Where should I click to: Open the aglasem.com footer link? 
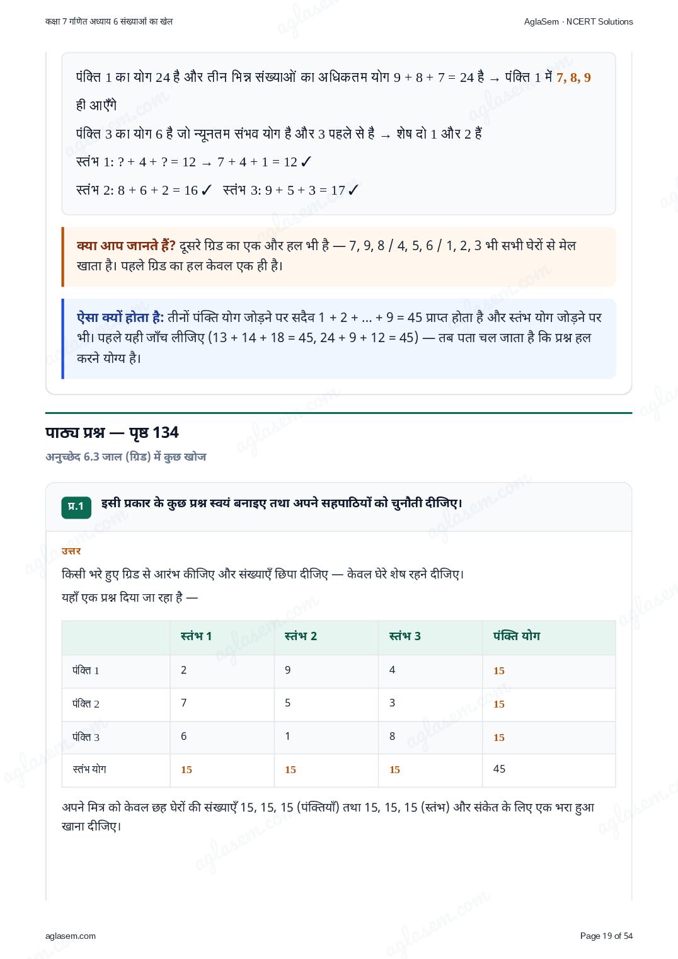point(71,936)
